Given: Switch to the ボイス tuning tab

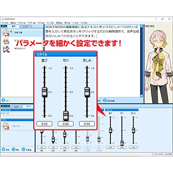Looking at the screenshot, I should (29, 106).
